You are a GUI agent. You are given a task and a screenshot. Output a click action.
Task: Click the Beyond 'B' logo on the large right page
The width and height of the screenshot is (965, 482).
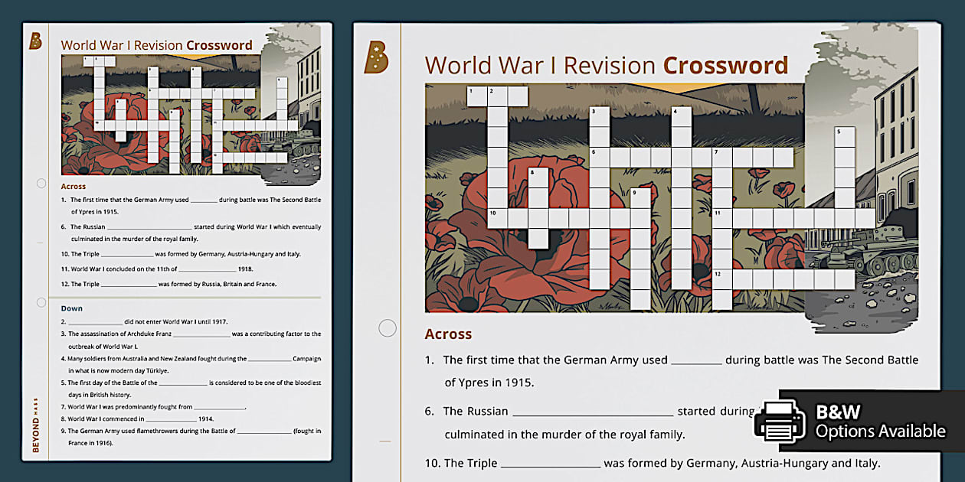click(x=376, y=57)
